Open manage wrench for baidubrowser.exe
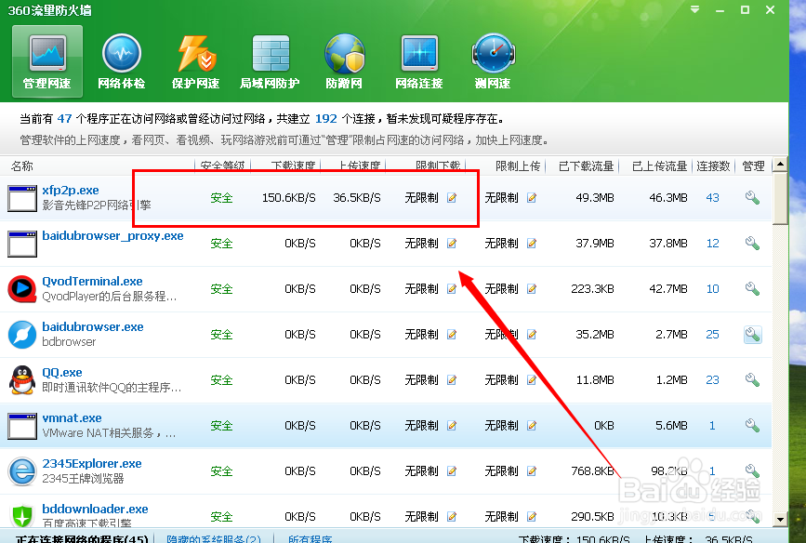The width and height of the screenshot is (806, 543). point(752,334)
